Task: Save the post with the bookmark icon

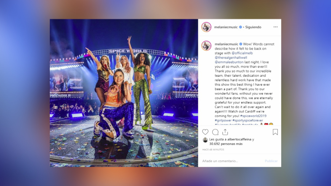Action: pyautogui.click(x=275, y=132)
